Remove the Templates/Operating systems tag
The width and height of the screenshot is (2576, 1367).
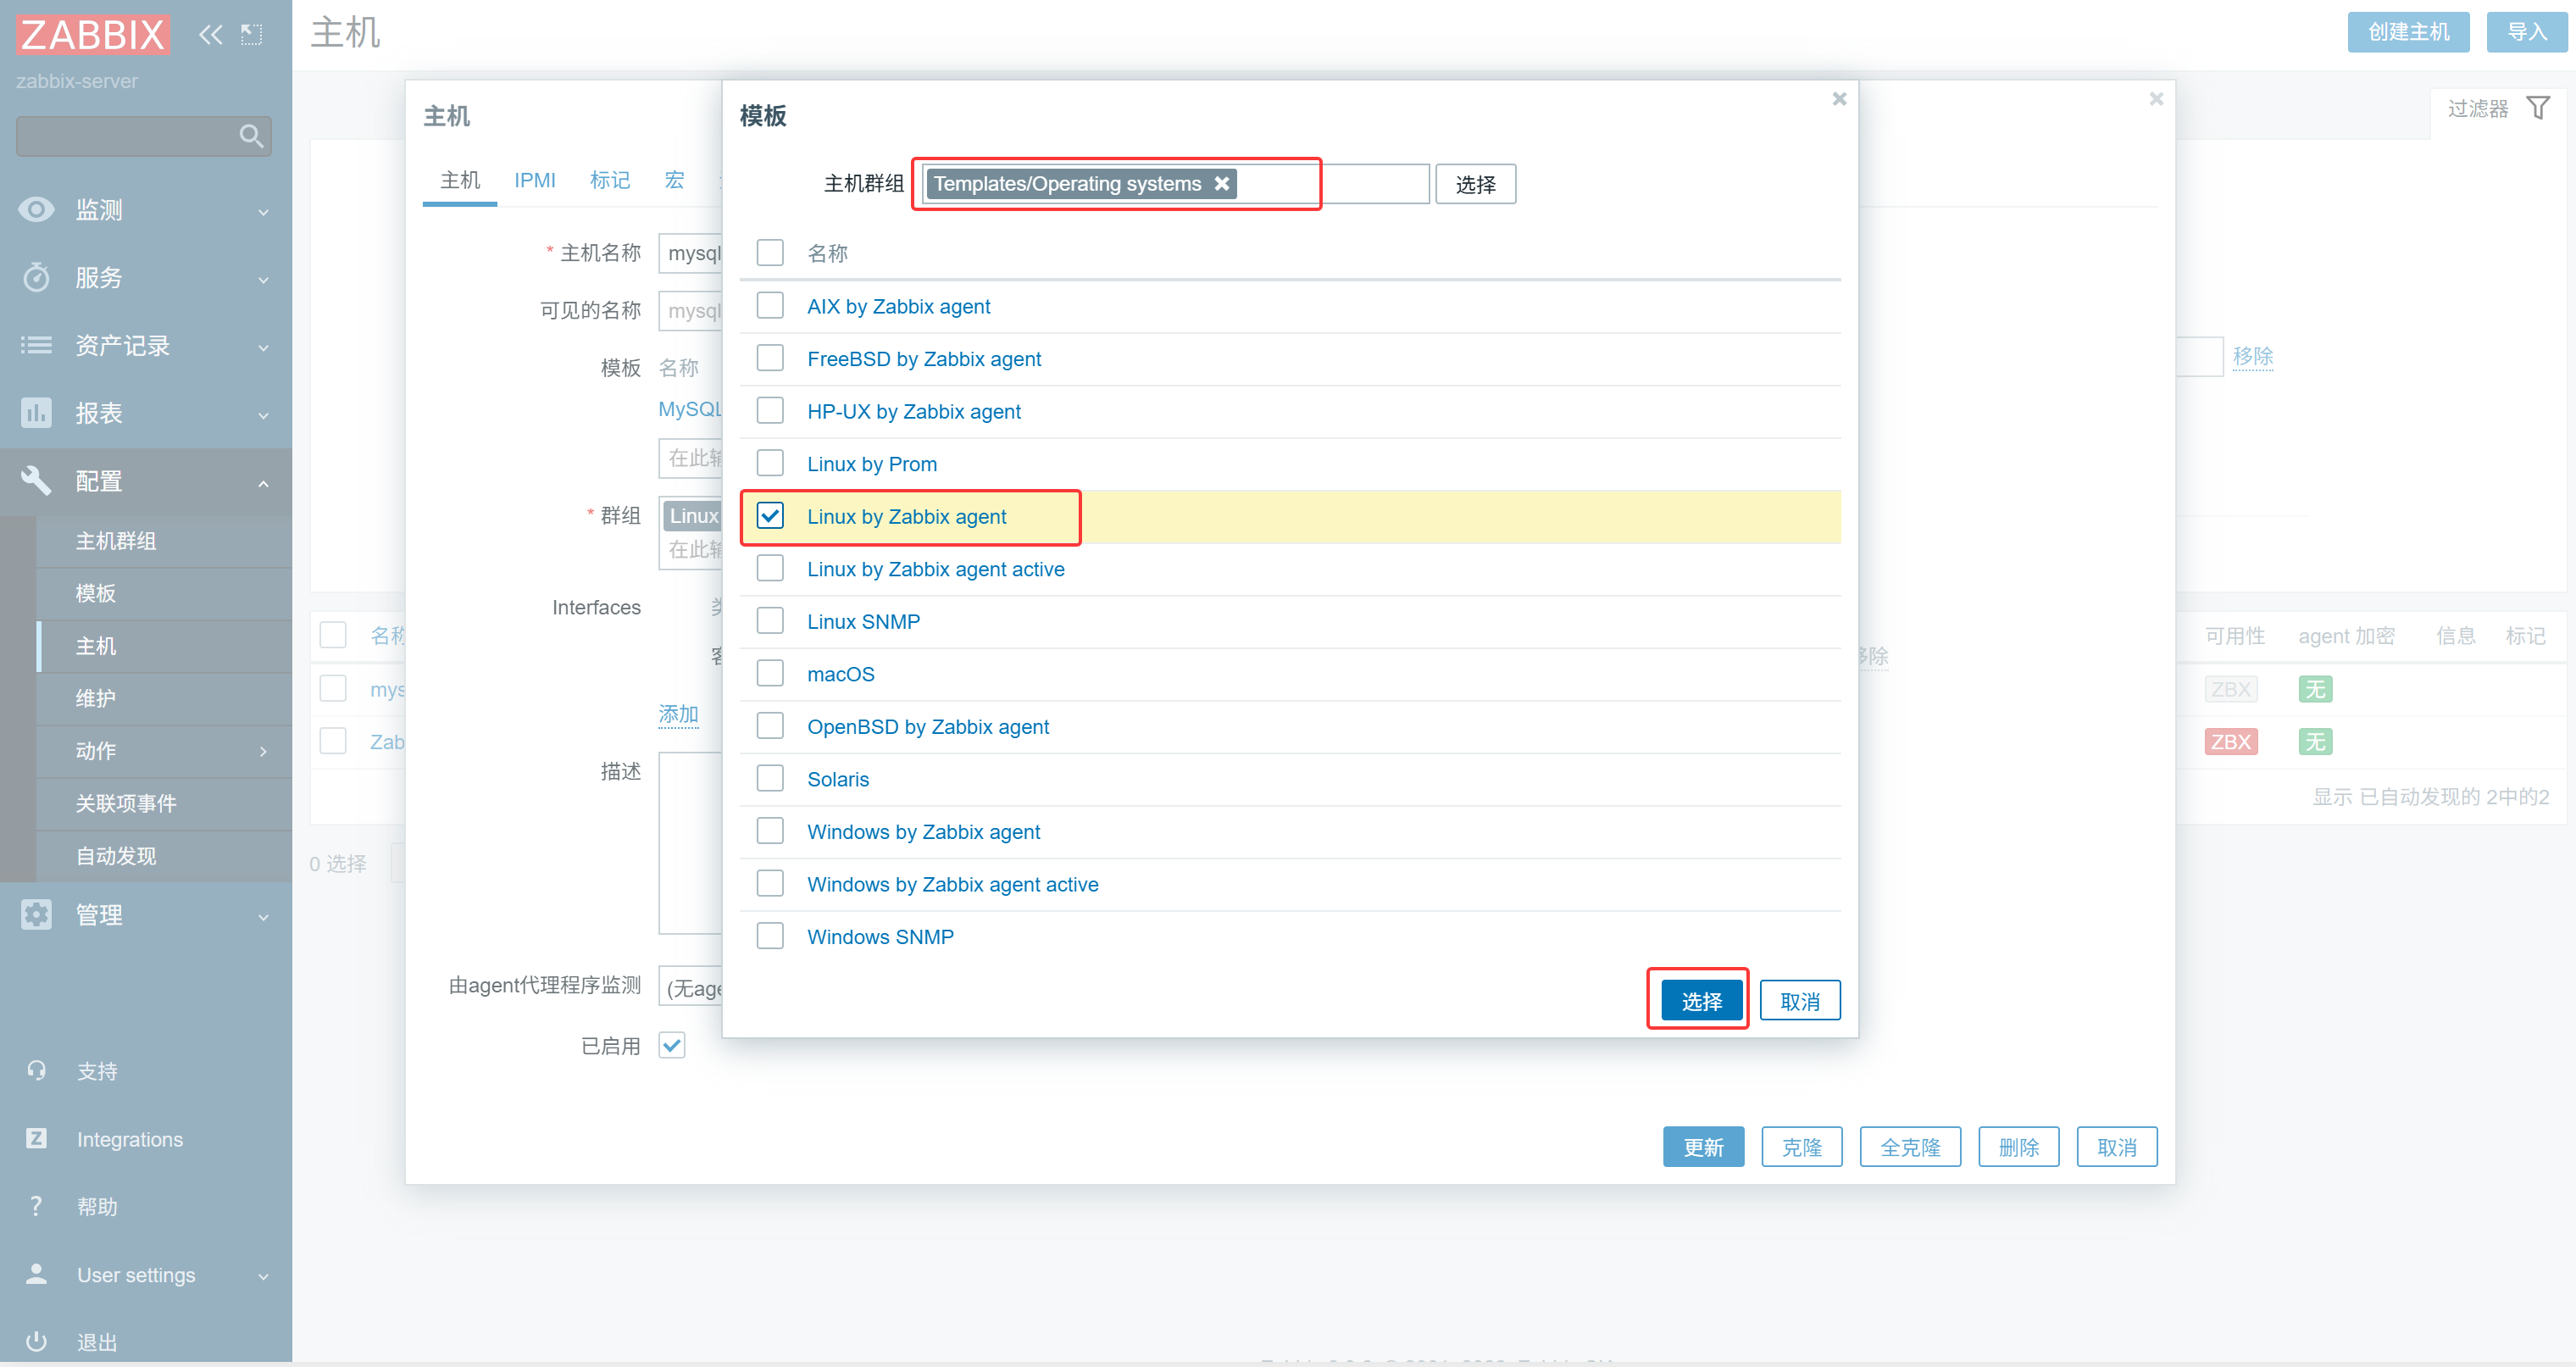coord(1222,183)
